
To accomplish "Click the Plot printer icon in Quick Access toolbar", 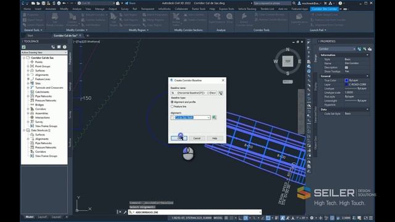I will tap(59, 3).
